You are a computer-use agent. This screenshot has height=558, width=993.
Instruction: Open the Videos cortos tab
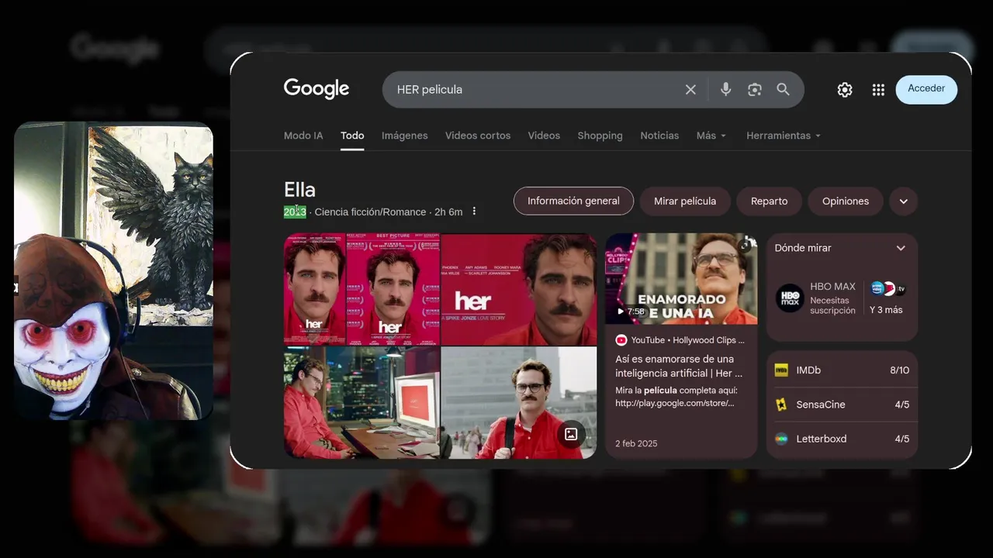click(x=478, y=136)
